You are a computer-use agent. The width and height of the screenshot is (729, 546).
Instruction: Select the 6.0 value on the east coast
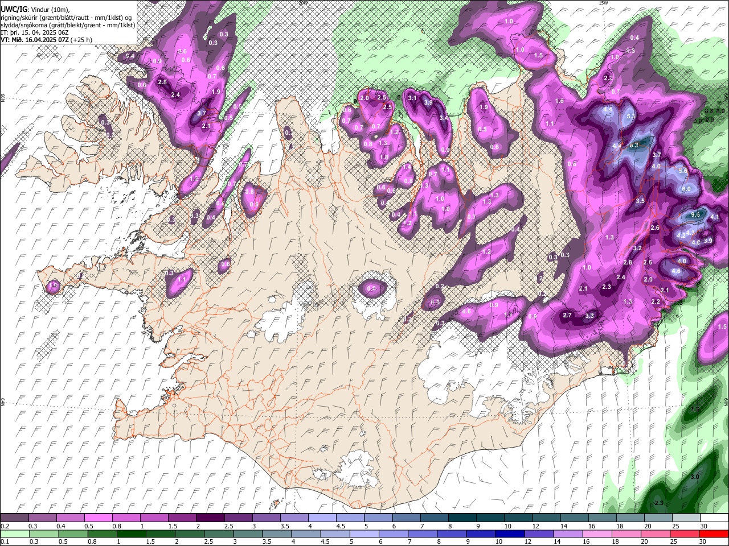686,189
